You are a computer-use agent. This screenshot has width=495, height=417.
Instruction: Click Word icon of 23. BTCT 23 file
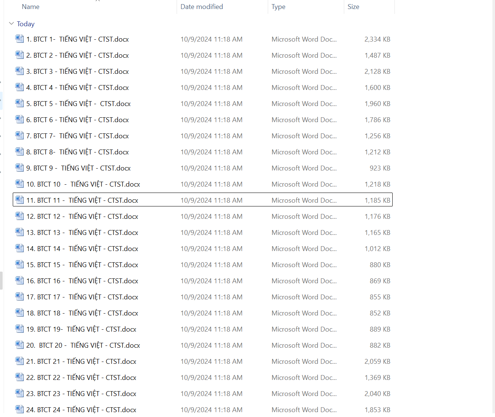coord(19,393)
